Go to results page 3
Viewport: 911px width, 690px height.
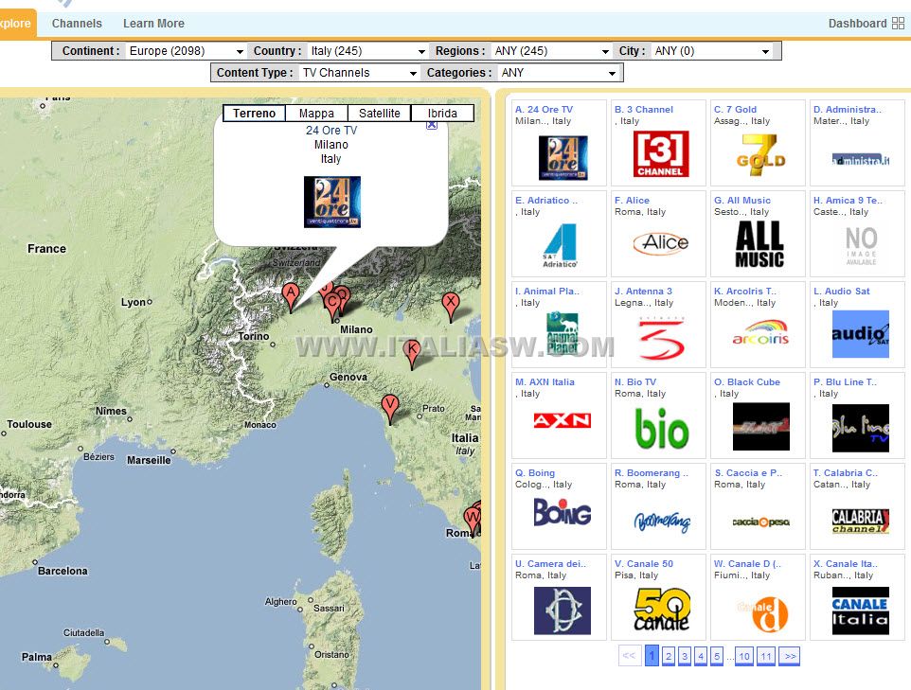pos(685,656)
